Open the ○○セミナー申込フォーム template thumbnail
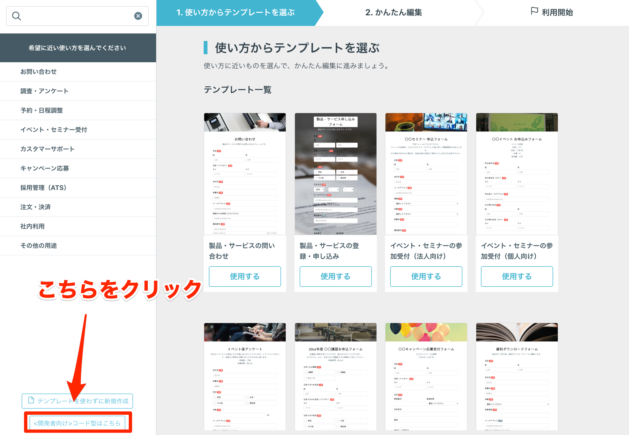This screenshot has width=629, height=435. click(x=426, y=174)
